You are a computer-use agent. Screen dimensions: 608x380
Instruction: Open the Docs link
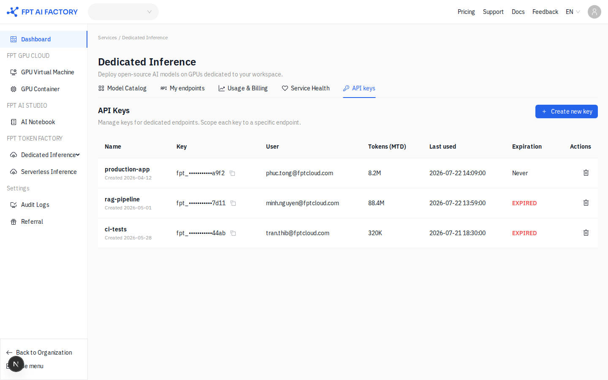point(518,12)
